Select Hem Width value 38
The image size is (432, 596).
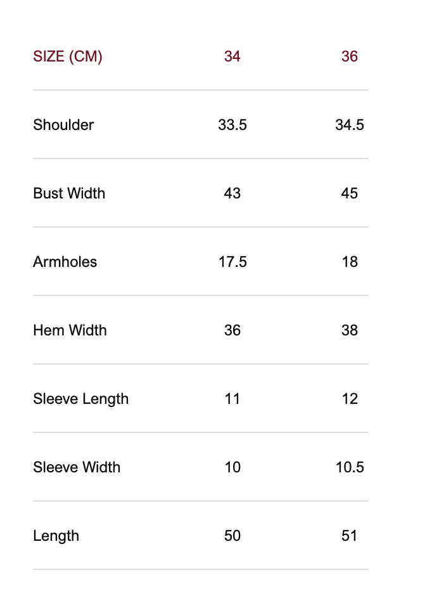coord(350,330)
